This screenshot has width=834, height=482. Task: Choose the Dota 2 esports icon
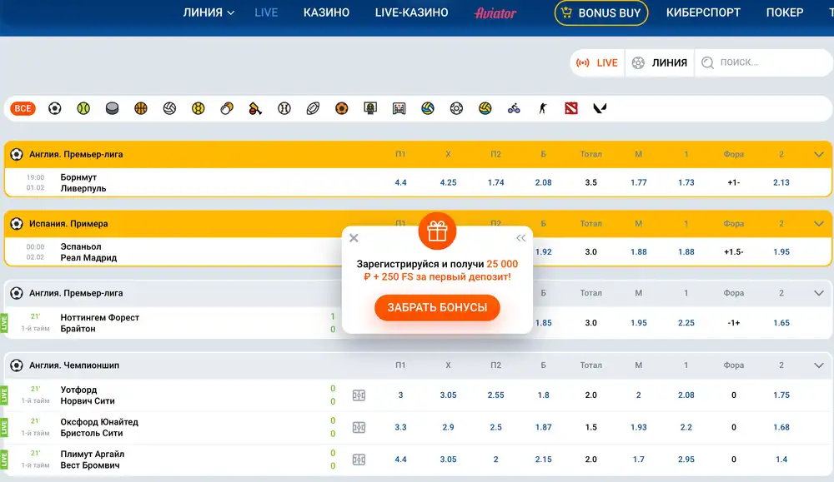coord(570,108)
